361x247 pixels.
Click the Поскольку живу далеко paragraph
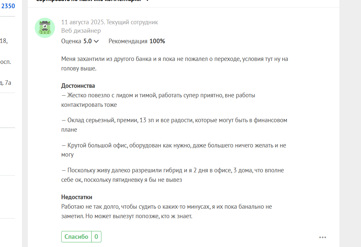click(172, 175)
